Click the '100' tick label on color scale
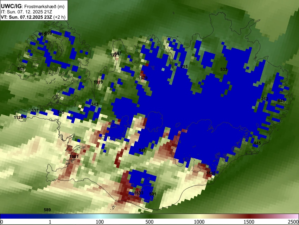299x225 pixels. click(x=100, y=222)
